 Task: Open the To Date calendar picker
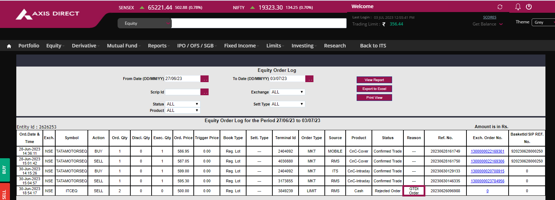309,79
